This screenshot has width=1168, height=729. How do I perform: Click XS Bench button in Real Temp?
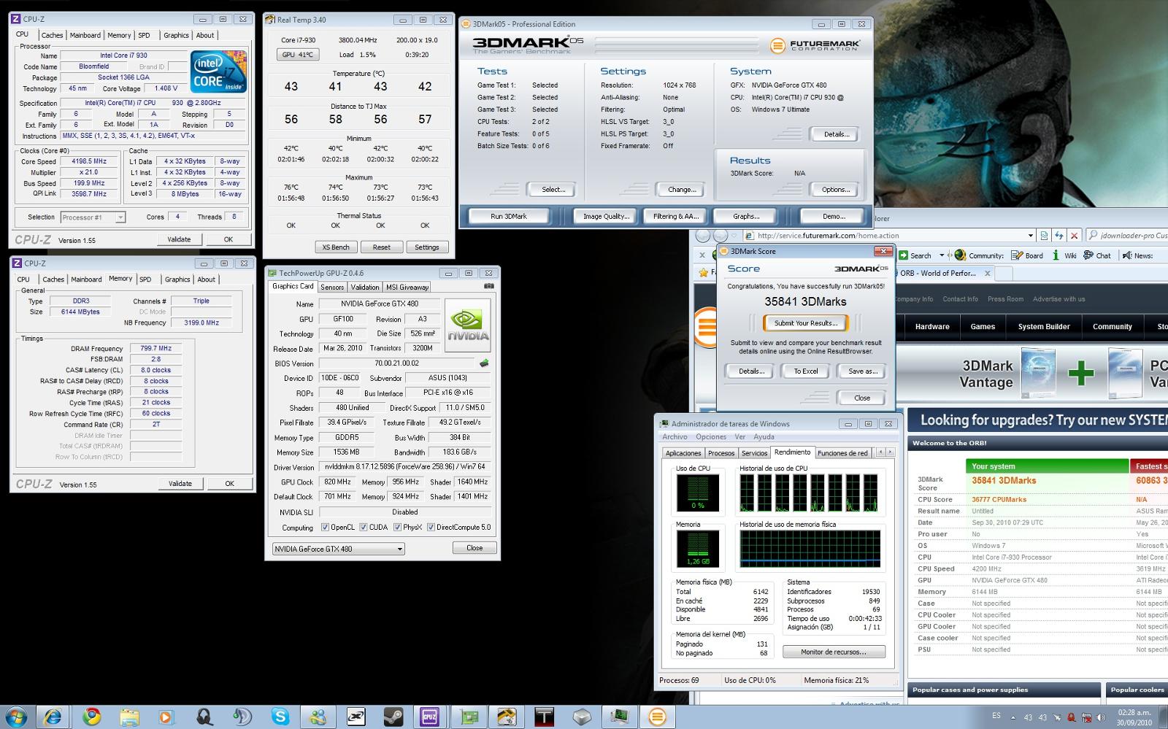(x=336, y=247)
